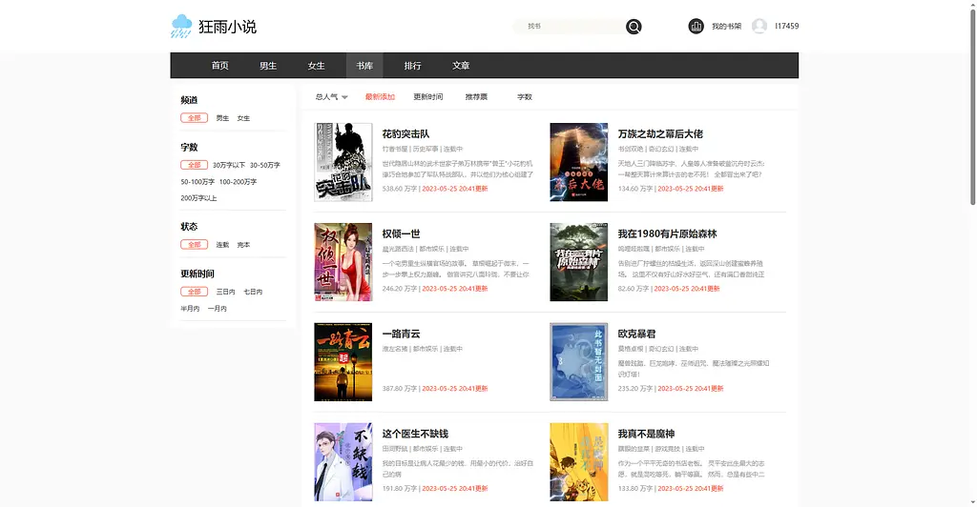Open the 花豹突击队 book cover
977x507 pixels.
[x=343, y=162]
